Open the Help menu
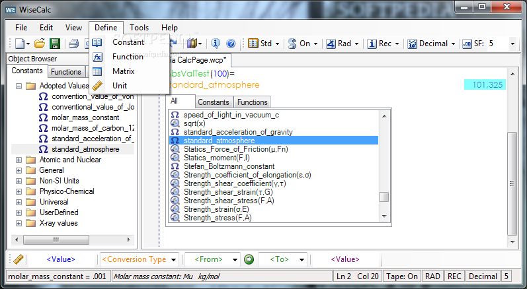527x289 pixels. point(169,28)
